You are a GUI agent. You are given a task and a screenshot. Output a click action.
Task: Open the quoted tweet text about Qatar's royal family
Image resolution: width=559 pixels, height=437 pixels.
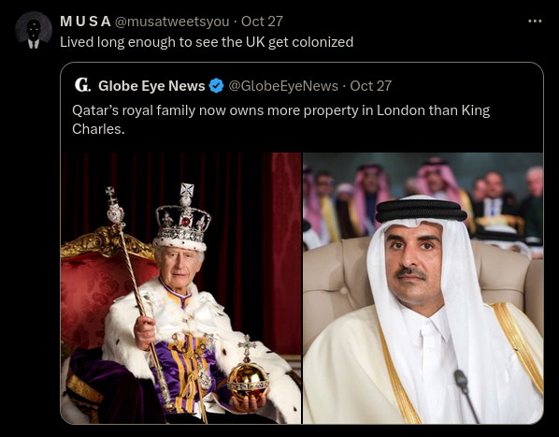click(281, 120)
